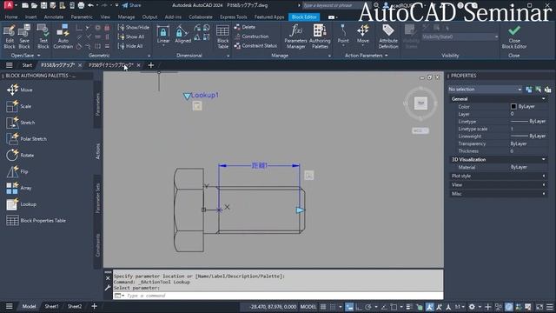
Task: Open the Annotate ribbon tab
Action: [x=54, y=17]
